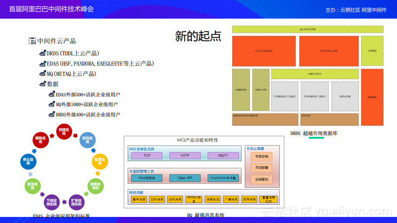Viewport: 397px width, 223px height.
Task: Click the chart bullet icon before DRDS(TDDL上云产品)
Action: (42, 53)
